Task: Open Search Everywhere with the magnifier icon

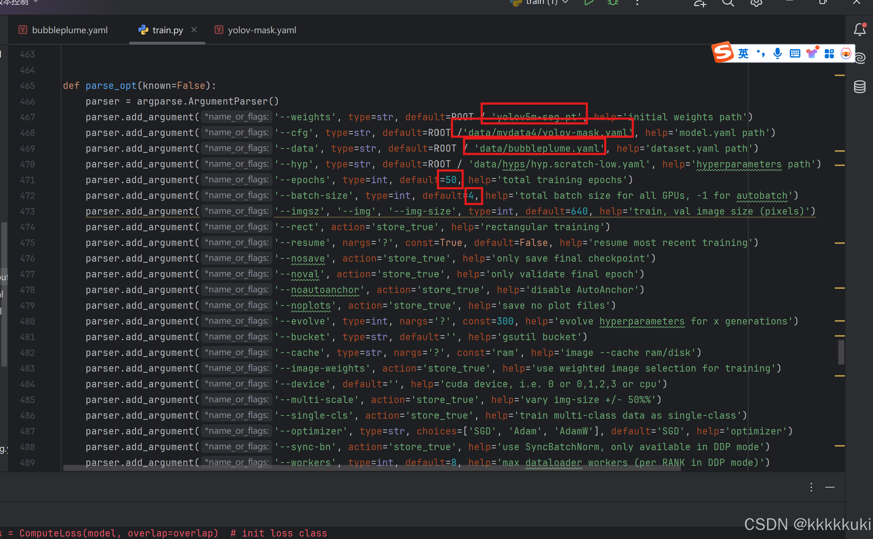Action: 727,2
